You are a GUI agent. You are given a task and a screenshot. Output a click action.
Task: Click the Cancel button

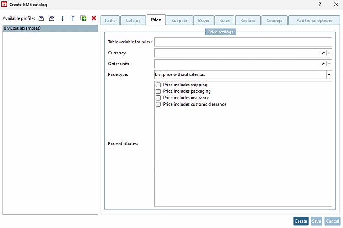coord(332,221)
